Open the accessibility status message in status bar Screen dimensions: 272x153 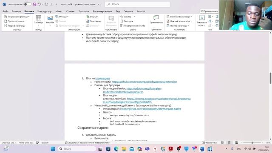point(87,143)
